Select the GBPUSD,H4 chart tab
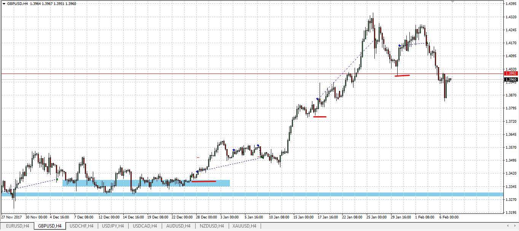The width and height of the screenshot is (519, 231). coord(49,226)
